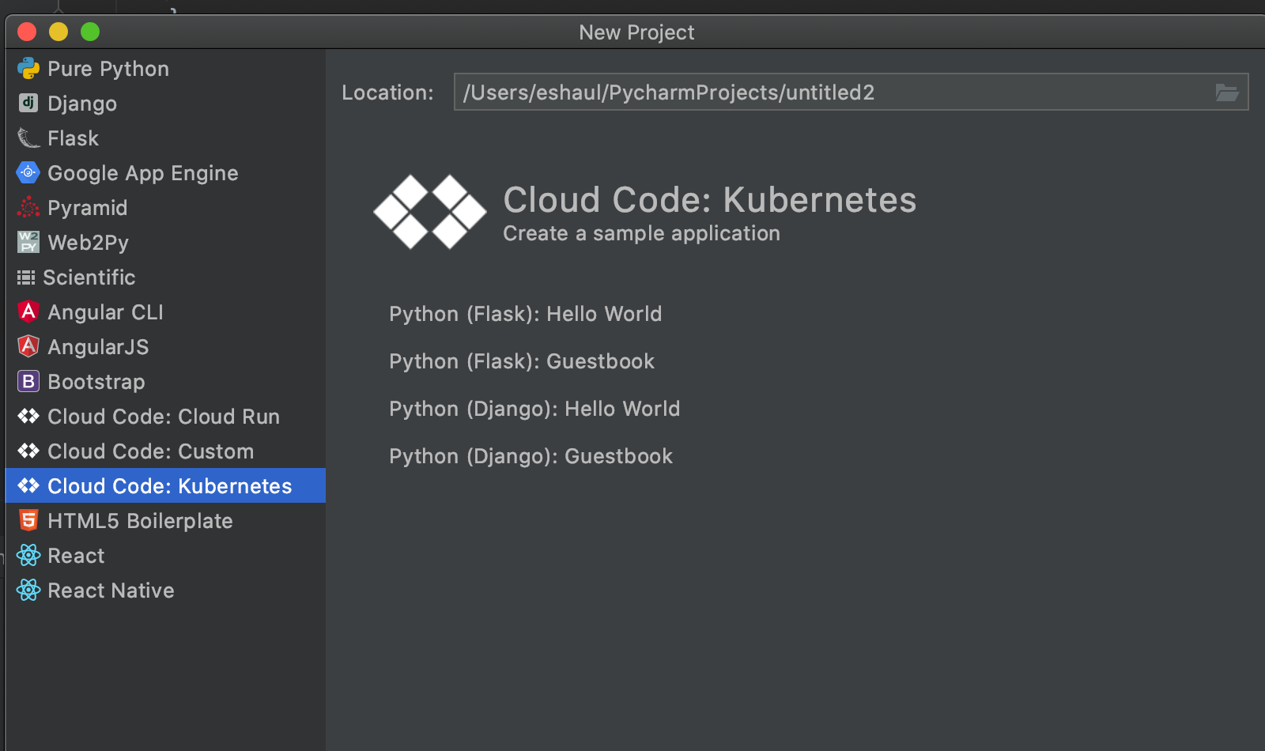This screenshot has height=751, width=1265.
Task: Choose Python (Flask): Hello World sample
Action: coord(525,314)
